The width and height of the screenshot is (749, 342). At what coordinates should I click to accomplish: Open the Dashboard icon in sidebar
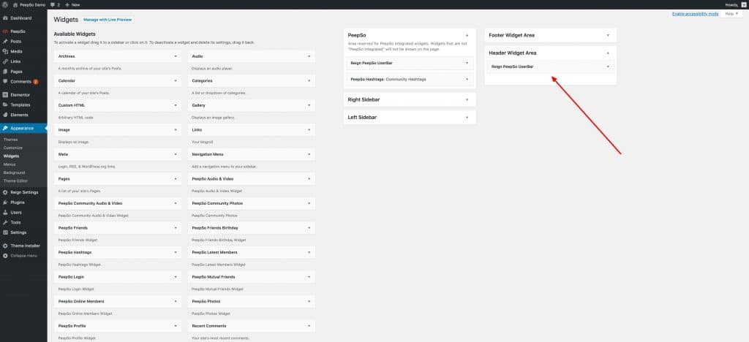click(x=5, y=18)
